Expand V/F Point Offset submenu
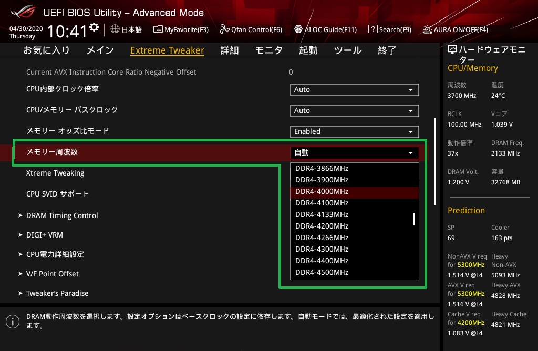This screenshot has width=538, height=351. pos(49,274)
